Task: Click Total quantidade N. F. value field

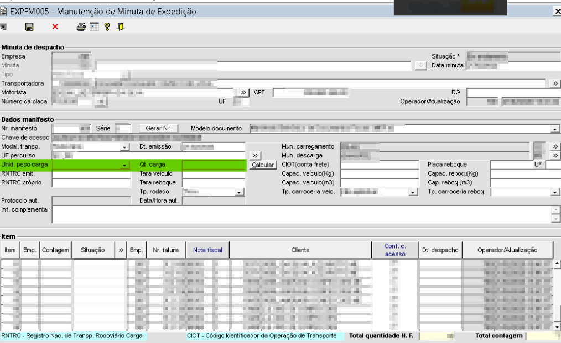Action: (438, 336)
